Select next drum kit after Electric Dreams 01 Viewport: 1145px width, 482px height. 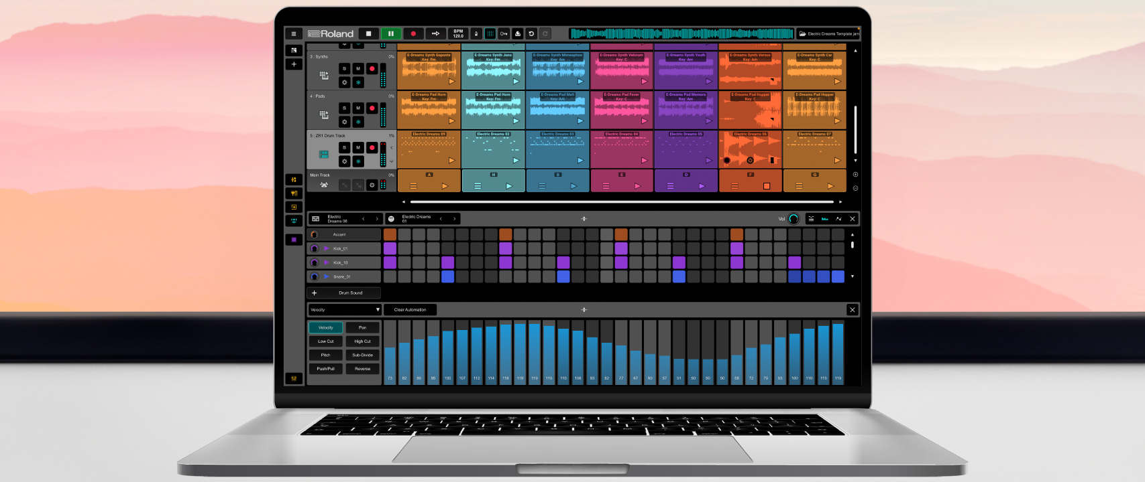[454, 219]
